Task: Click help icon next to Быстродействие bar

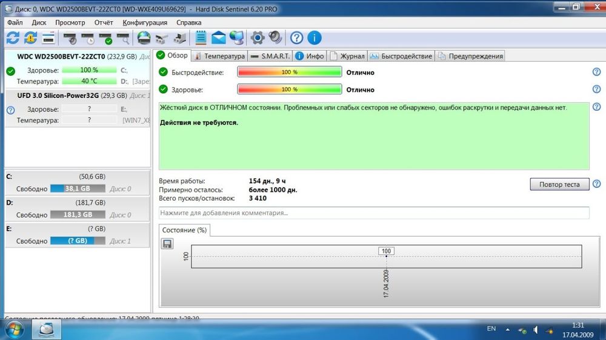Action: click(x=596, y=72)
